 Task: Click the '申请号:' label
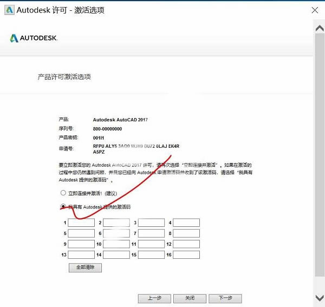(66, 148)
